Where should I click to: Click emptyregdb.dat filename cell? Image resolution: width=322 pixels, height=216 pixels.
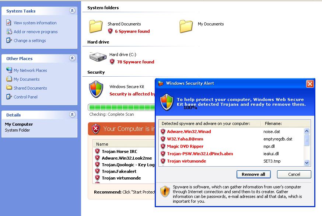[278, 139]
